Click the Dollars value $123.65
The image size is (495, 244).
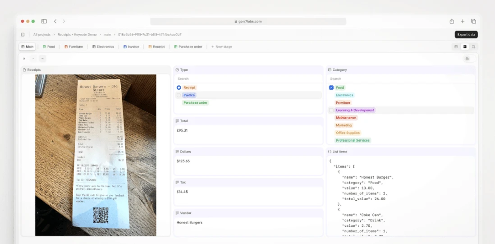point(183,161)
